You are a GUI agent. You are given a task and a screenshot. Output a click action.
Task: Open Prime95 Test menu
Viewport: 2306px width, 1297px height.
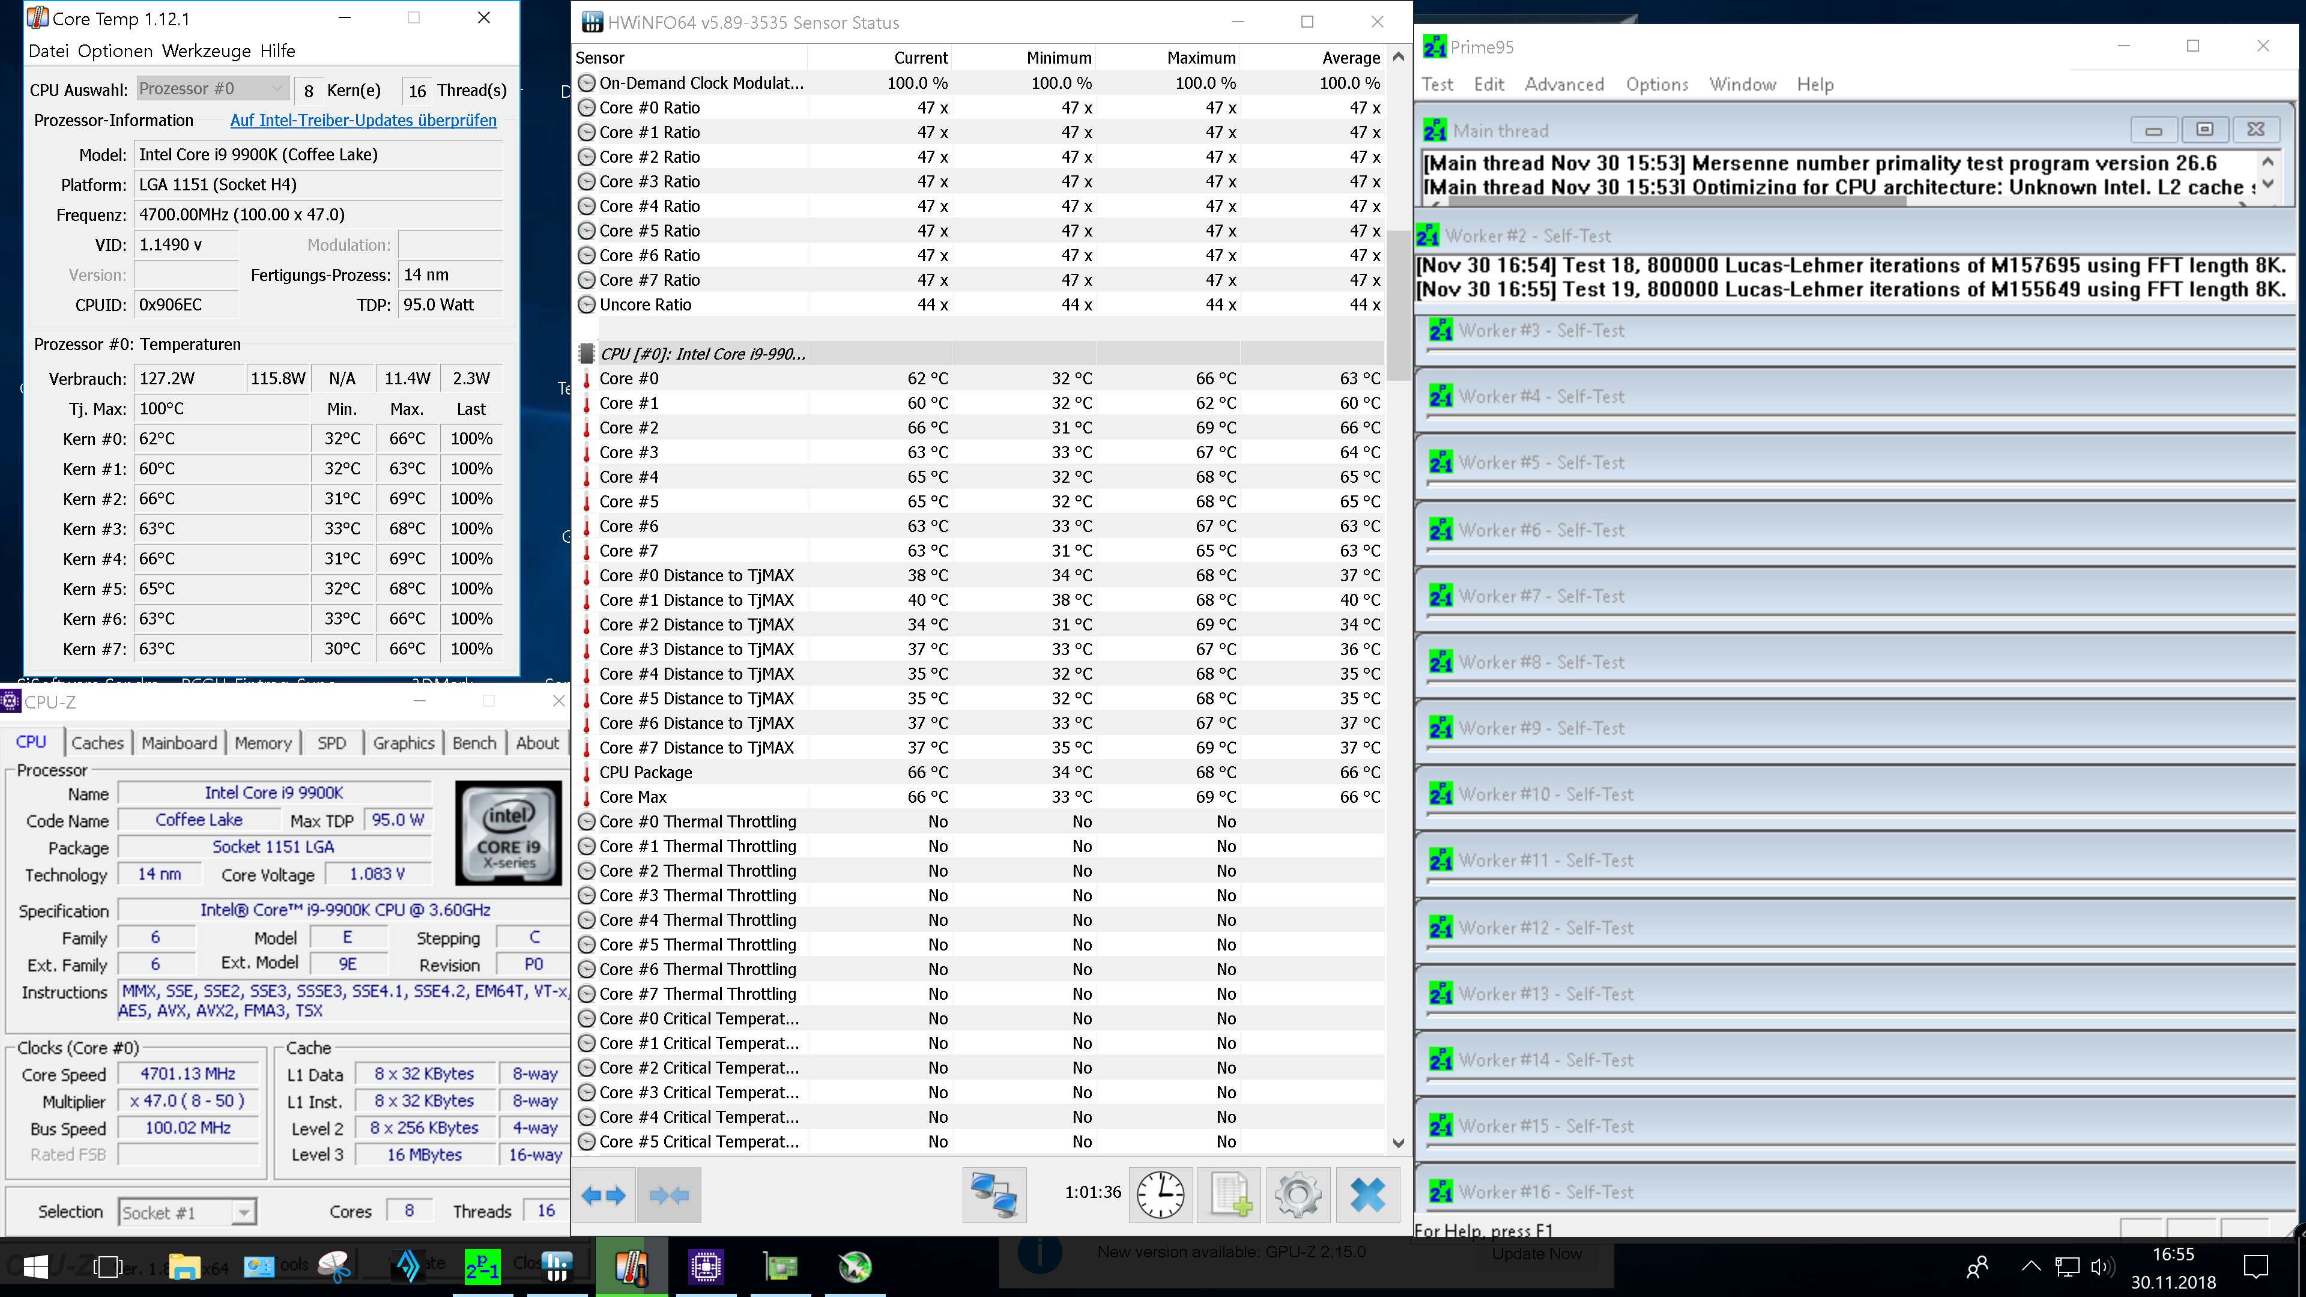(1438, 84)
